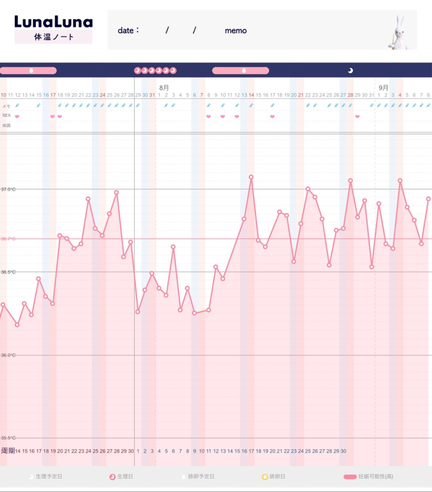Click the lowest temperature data point on date 12
Image resolution: width=432 pixels, height=492 pixels.
[x=17, y=325]
